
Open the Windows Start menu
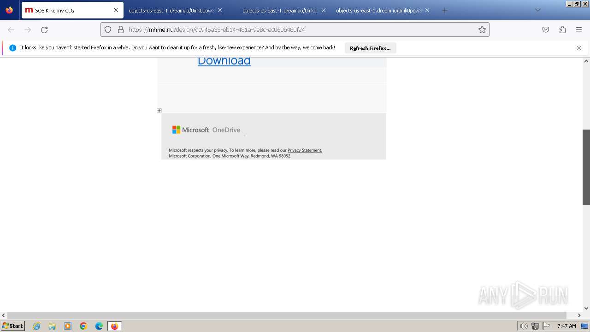(x=13, y=326)
